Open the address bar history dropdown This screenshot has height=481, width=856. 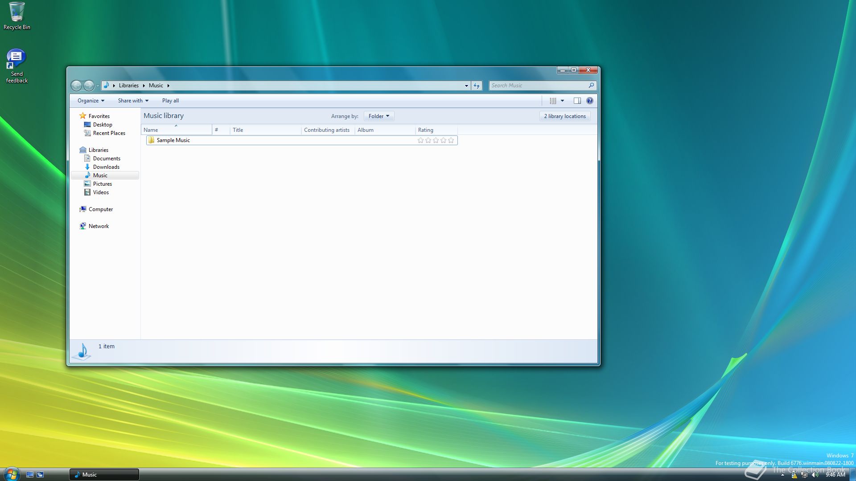pos(466,86)
